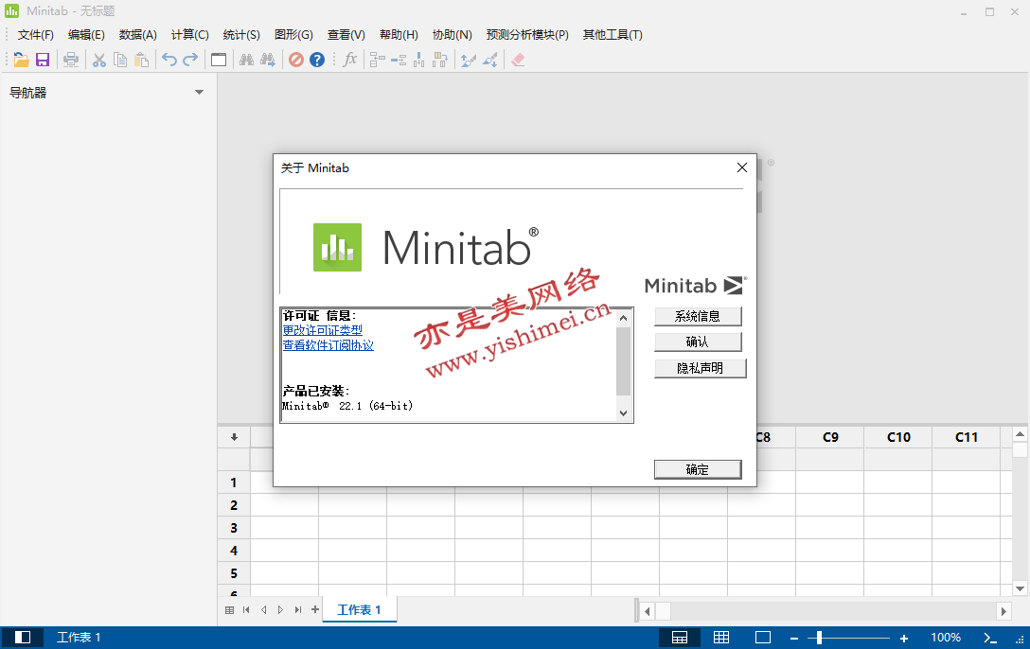Click the Cut scissors icon
This screenshot has height=649, width=1030.
(x=99, y=60)
